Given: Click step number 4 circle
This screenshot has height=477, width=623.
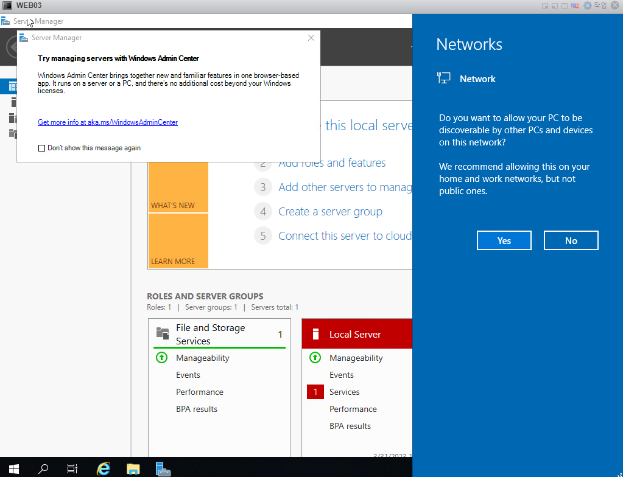Looking at the screenshot, I should (263, 212).
